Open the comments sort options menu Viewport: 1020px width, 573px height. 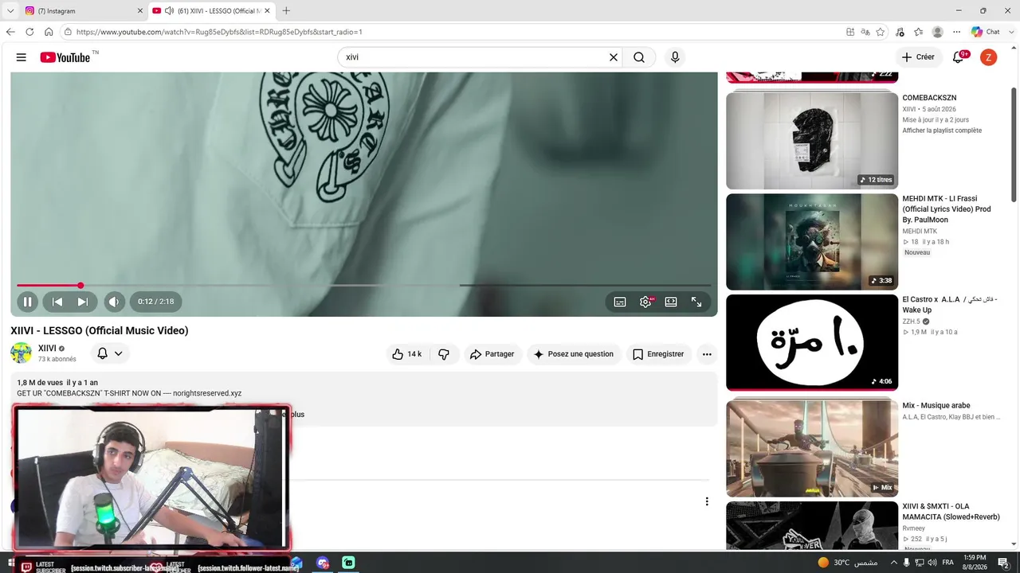[706, 501]
